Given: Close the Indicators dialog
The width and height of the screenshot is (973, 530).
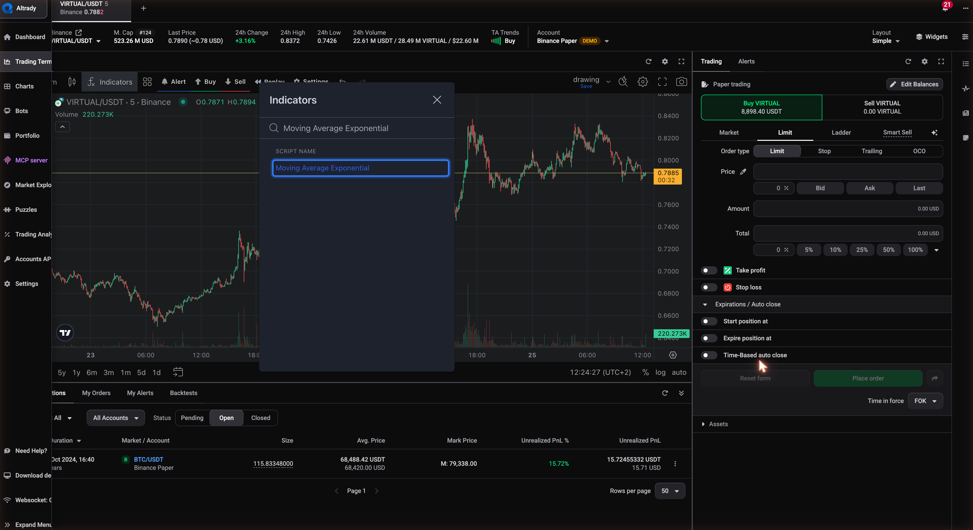Looking at the screenshot, I should point(437,100).
